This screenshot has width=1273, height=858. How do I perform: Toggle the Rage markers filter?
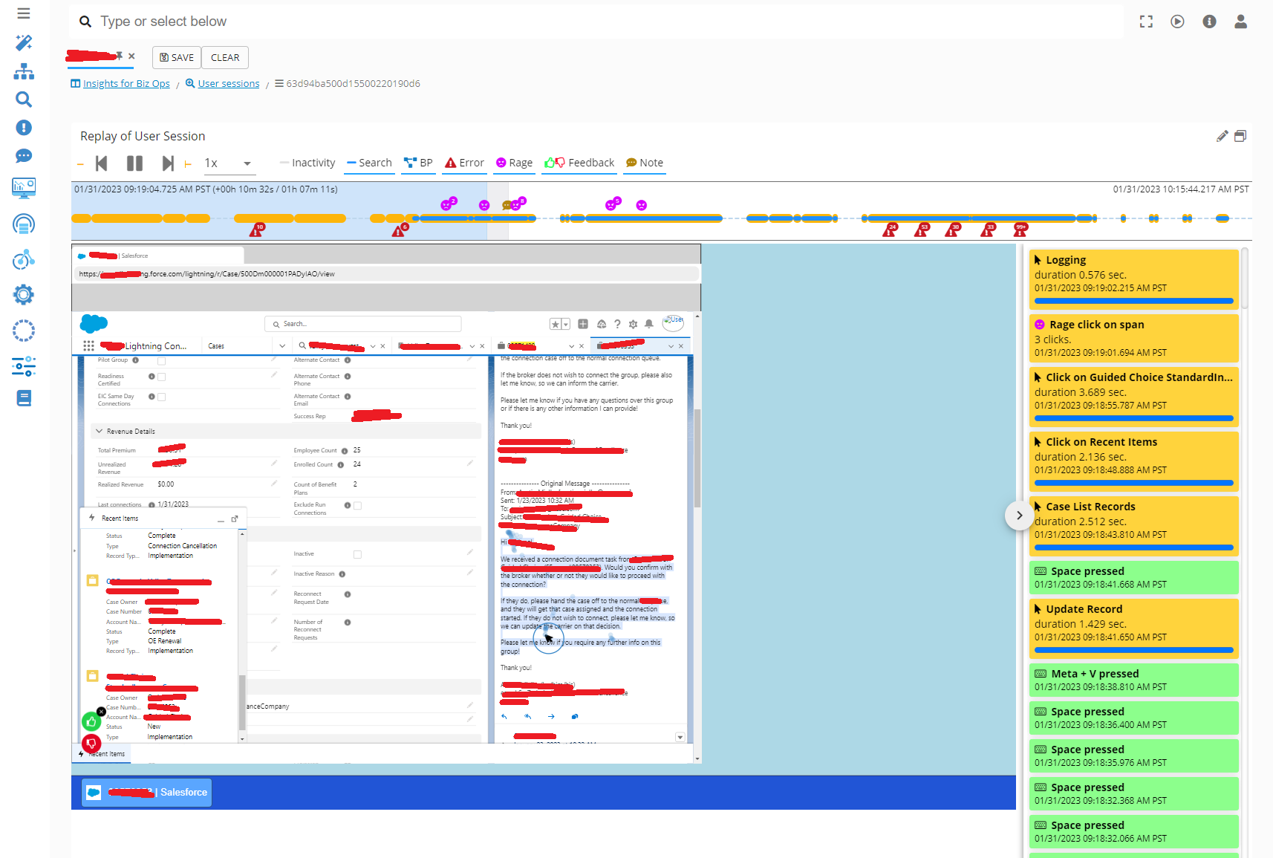click(x=514, y=163)
